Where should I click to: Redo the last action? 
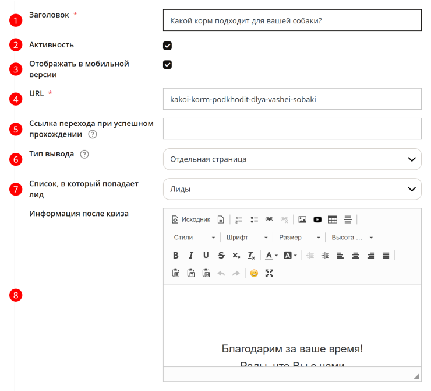point(236,273)
